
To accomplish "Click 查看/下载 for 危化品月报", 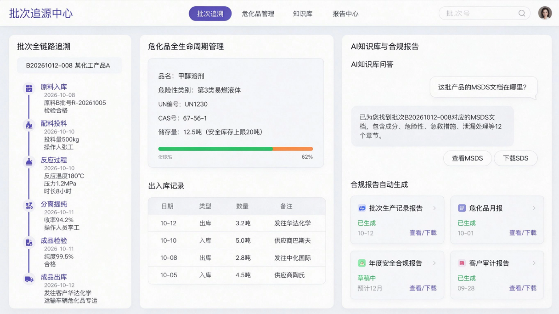I will [x=523, y=233].
